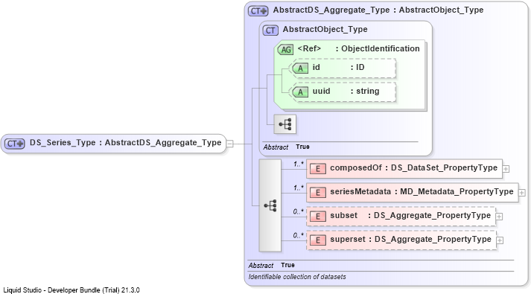531x294 pixels.
Task: Expand the subset element
Action: tap(499, 217)
